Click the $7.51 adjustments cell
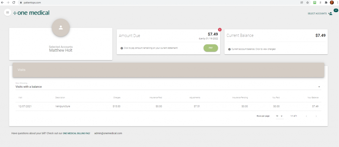 tap(197, 106)
